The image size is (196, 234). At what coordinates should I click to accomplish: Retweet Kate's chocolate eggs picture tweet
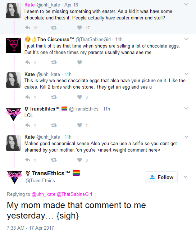click(x=54, y=97)
